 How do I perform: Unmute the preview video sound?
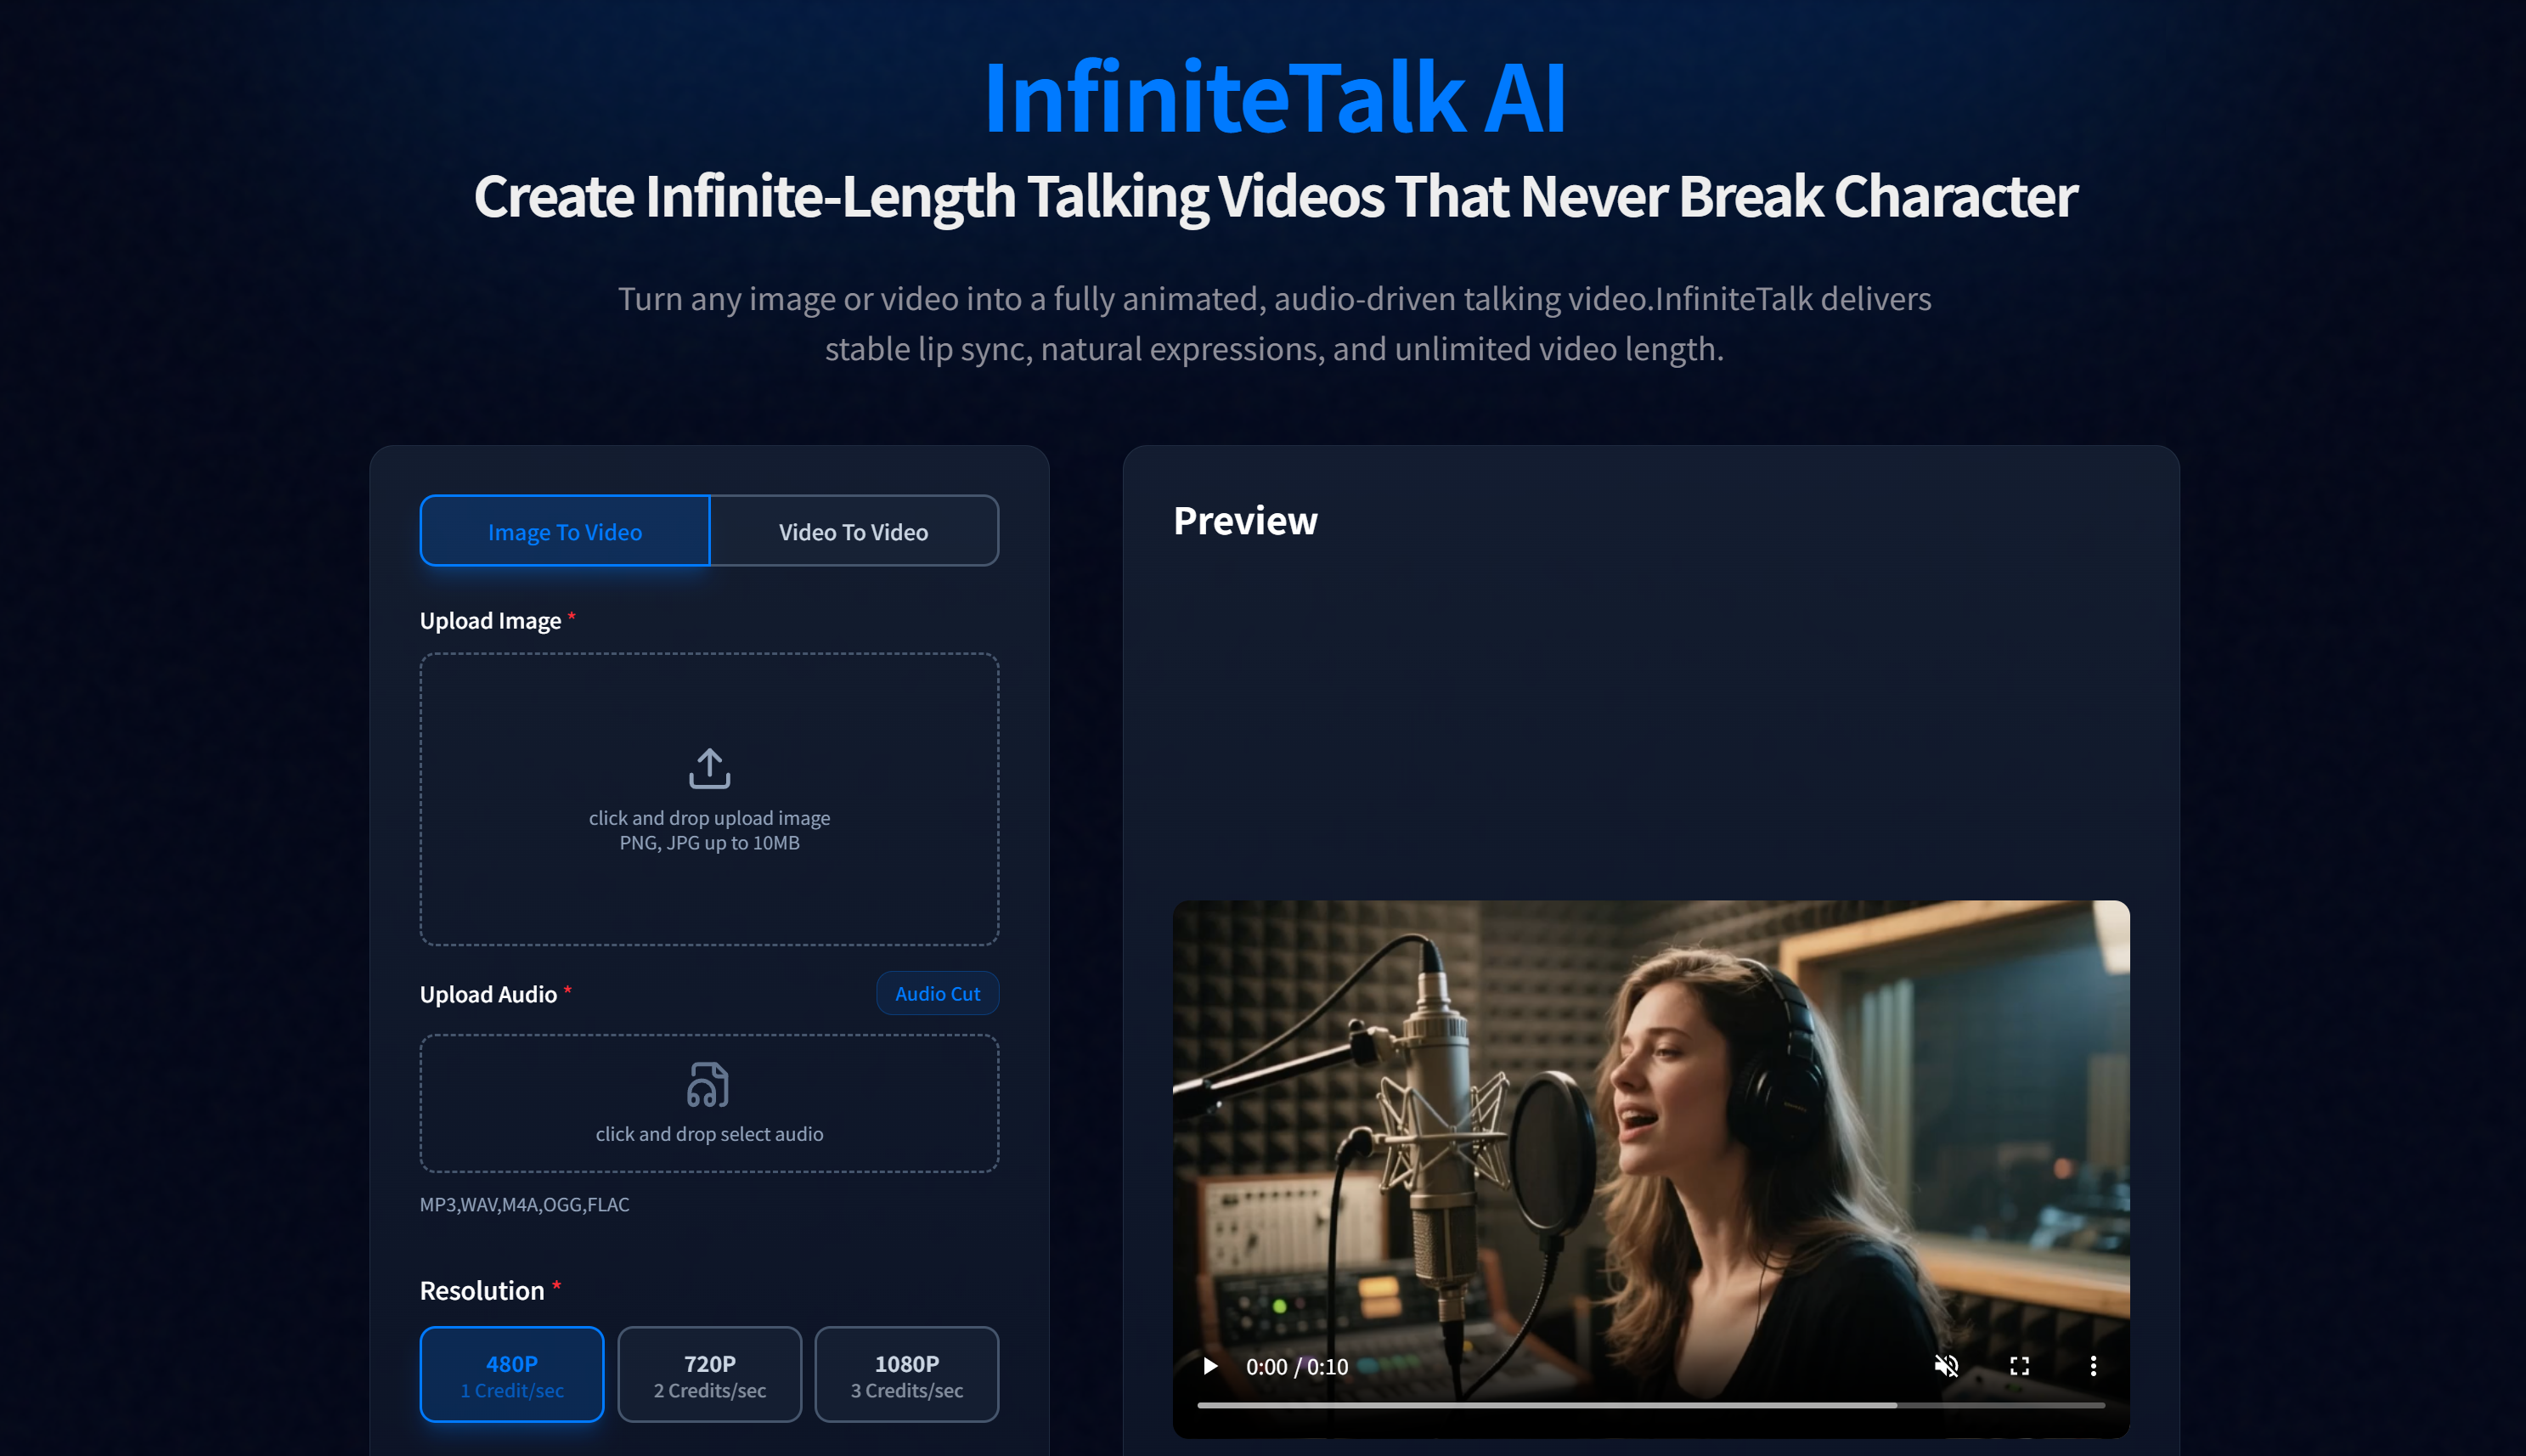coord(1945,1366)
